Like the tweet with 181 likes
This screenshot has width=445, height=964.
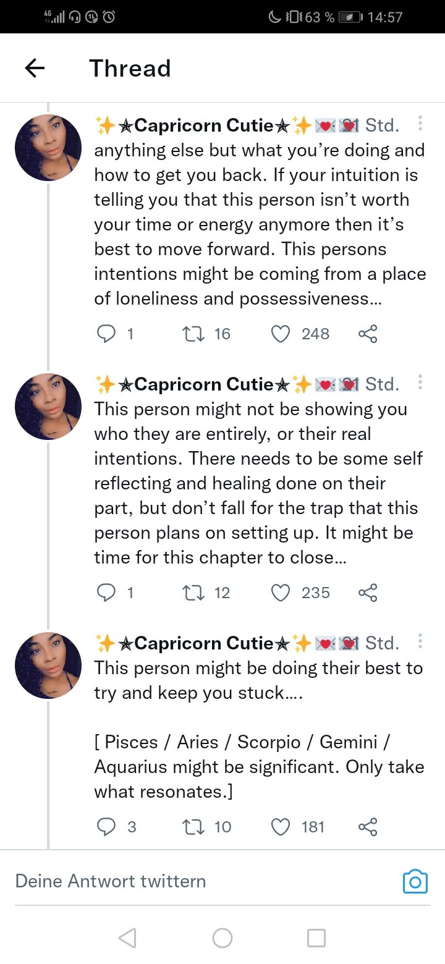[281, 827]
